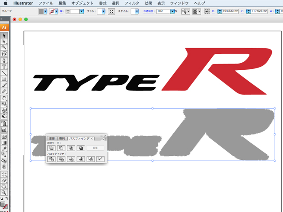The image size is (283, 212).
Task: Click the 線 (Stroke) link in control bar
Action: click(x=61, y=11)
